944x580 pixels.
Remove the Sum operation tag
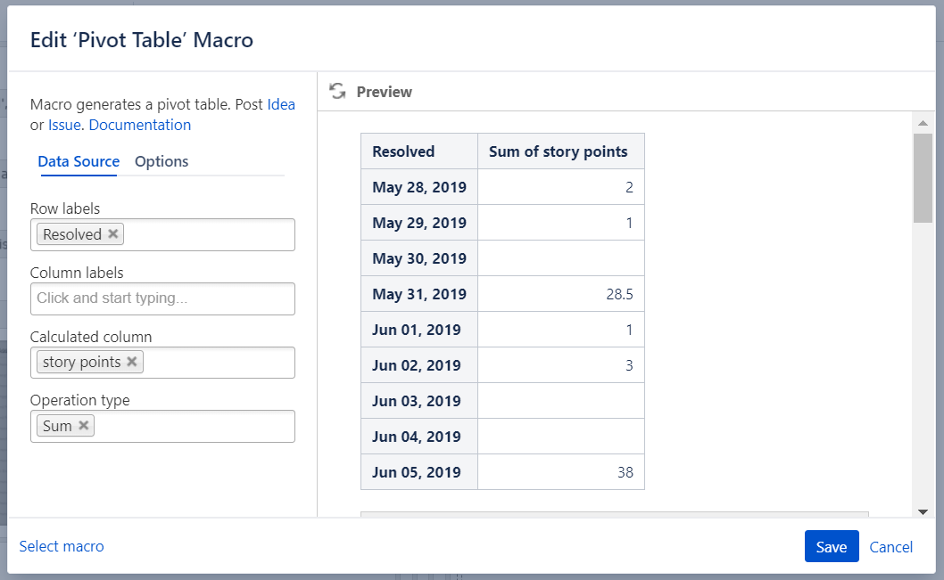[x=84, y=426]
